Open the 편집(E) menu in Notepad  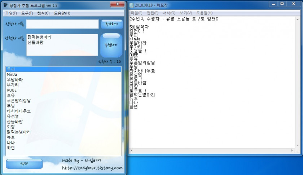[153, 13]
